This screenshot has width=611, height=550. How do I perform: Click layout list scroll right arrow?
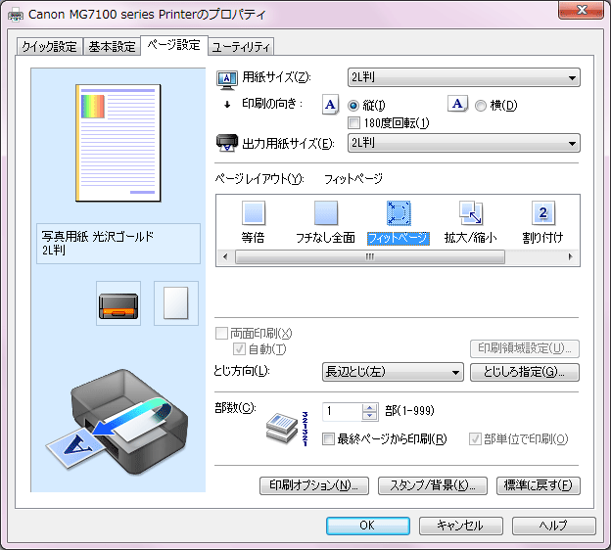[571, 256]
